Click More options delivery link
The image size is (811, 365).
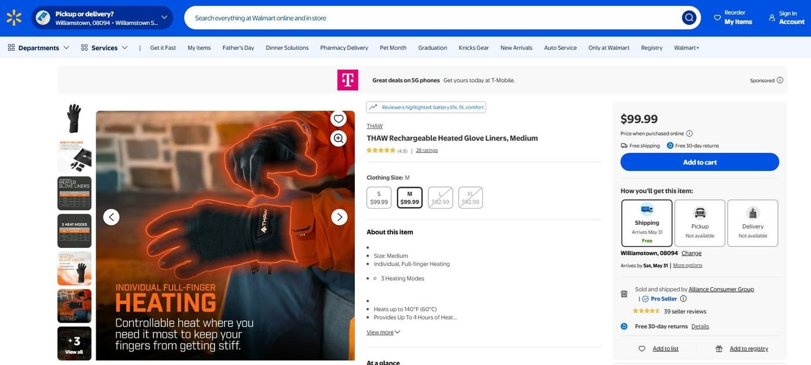[x=688, y=265]
